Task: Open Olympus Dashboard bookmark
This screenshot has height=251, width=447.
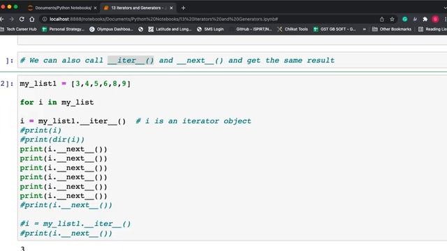Action: [111, 29]
